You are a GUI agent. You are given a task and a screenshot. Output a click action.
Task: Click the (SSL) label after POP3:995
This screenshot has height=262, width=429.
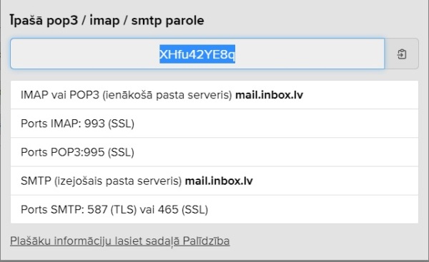(x=121, y=152)
